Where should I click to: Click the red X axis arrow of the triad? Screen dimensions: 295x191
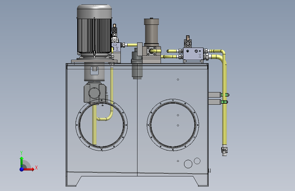(29, 169)
